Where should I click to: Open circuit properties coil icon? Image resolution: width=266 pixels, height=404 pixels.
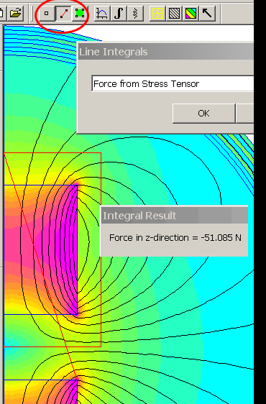135,13
